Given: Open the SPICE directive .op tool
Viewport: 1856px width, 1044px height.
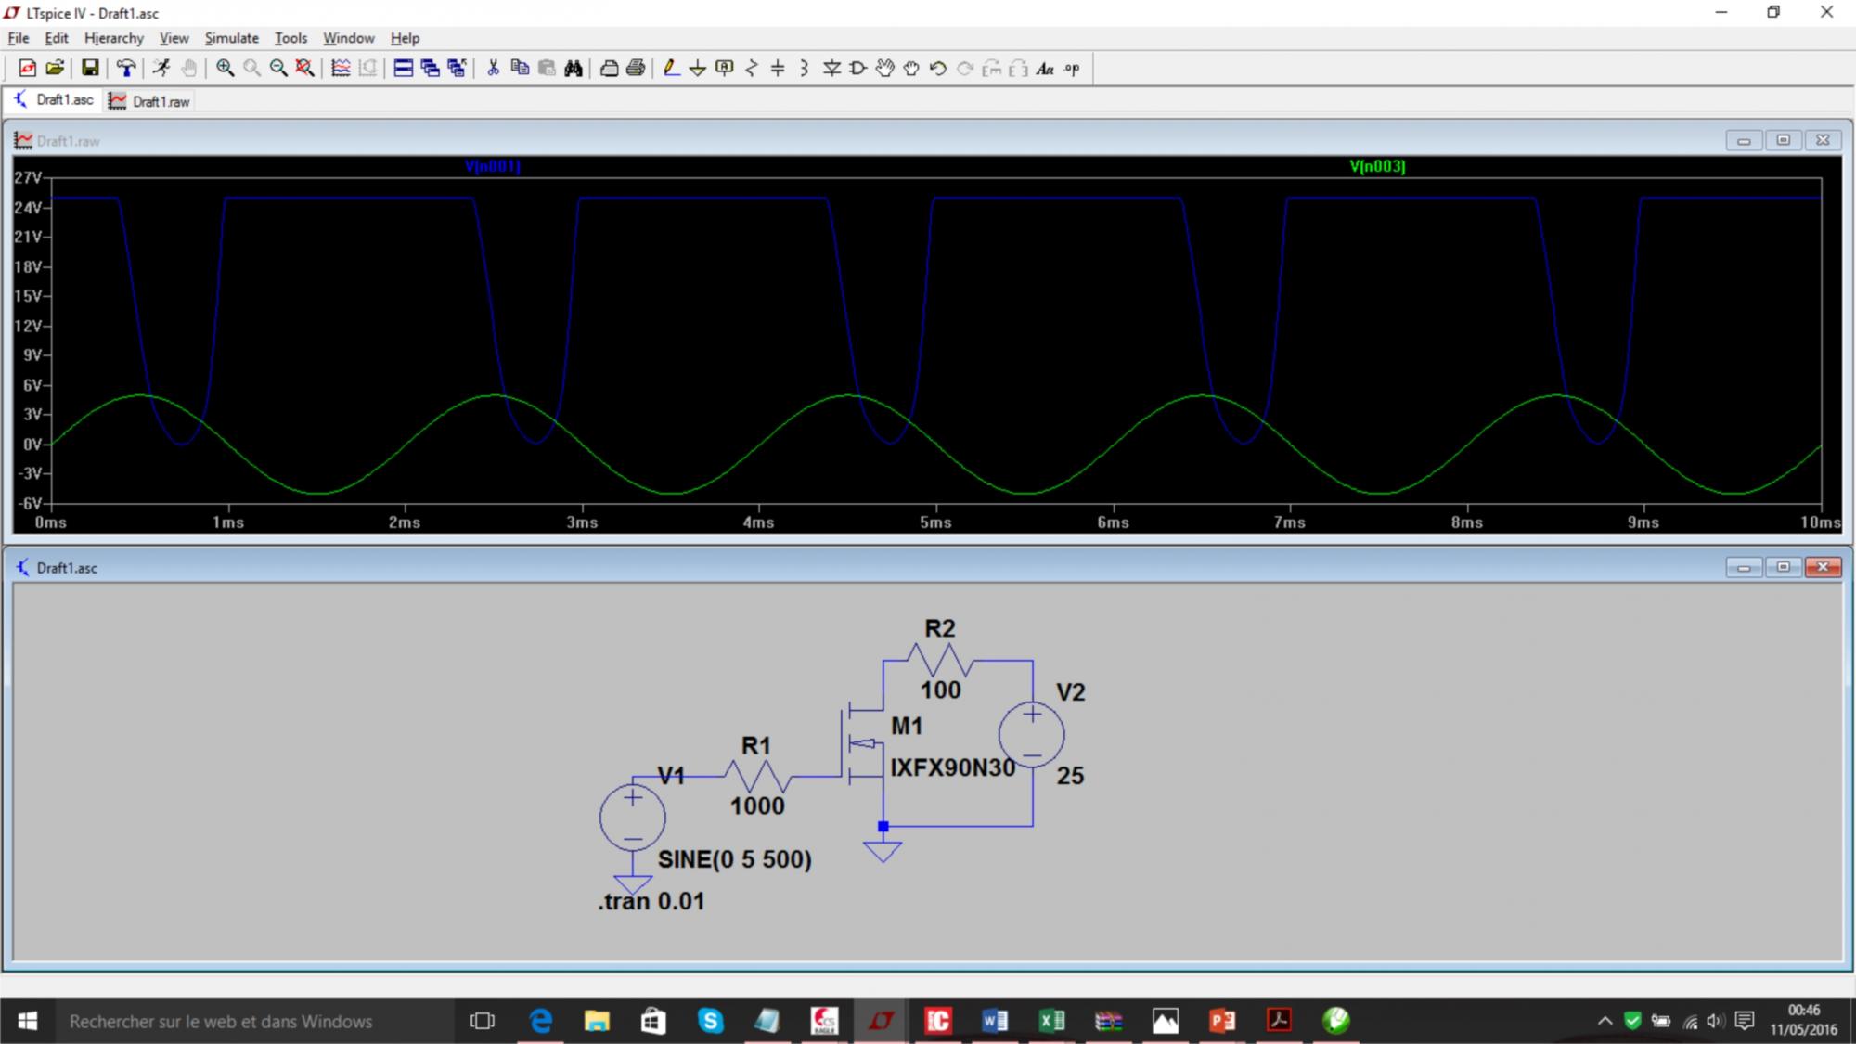Looking at the screenshot, I should tap(1072, 68).
